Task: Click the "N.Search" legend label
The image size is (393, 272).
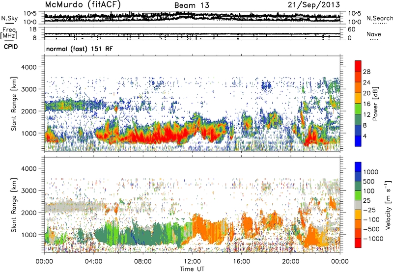Action: pos(379,18)
